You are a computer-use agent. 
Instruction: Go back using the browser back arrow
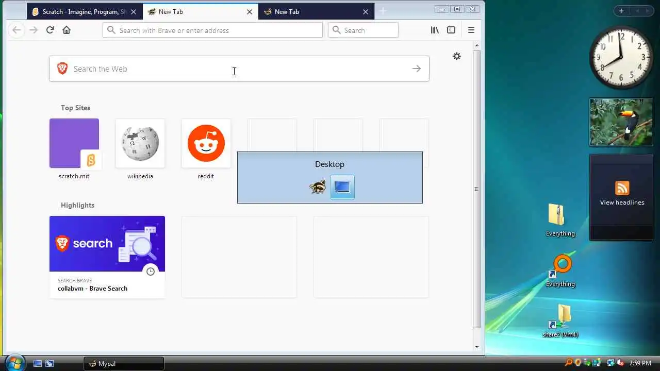[16, 30]
